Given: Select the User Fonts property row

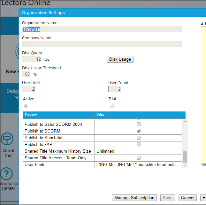Looking at the screenshot, I should point(103,164).
